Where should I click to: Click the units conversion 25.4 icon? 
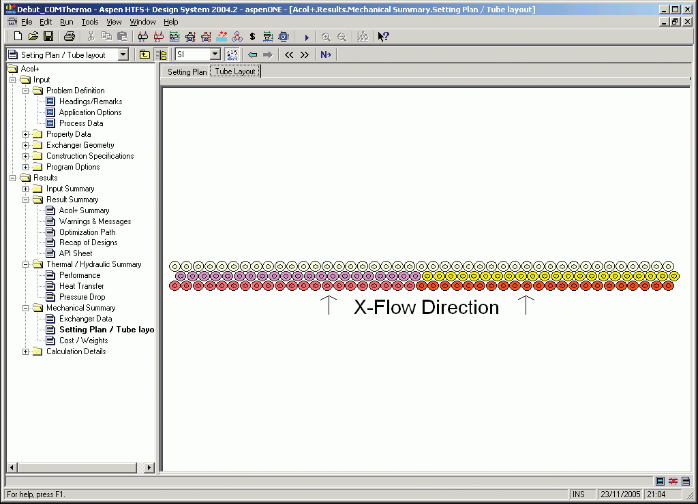(232, 54)
